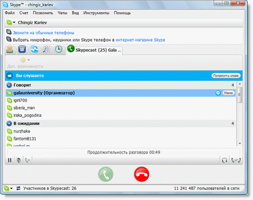This screenshot has width=253, height=200.
Task: Collapse the В ожидании group
Action: pyautogui.click(x=9, y=124)
